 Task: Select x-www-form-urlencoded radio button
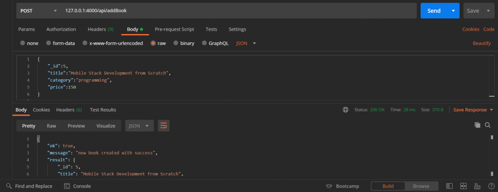(85, 43)
